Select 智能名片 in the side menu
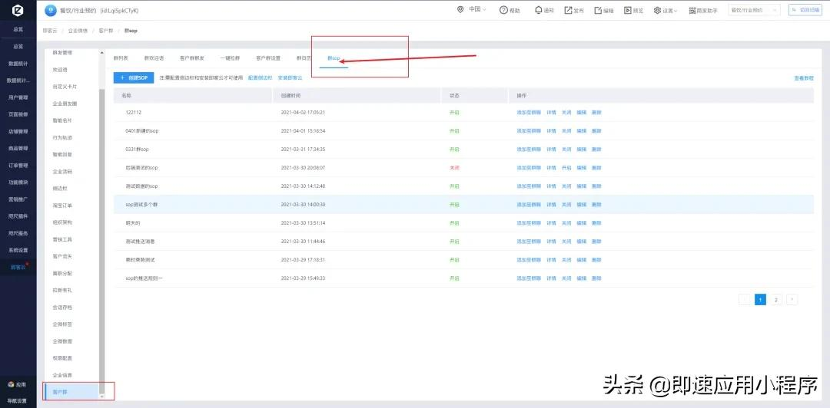The height and width of the screenshot is (408, 830). [63, 120]
